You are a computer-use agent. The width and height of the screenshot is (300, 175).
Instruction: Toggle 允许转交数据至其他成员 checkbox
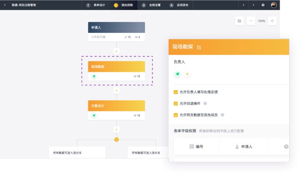(x=176, y=115)
